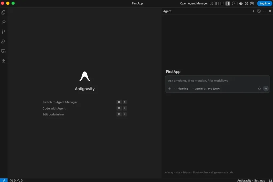Open the Extensions view
The width and height of the screenshot is (273, 182).
click(x=3, y=60)
